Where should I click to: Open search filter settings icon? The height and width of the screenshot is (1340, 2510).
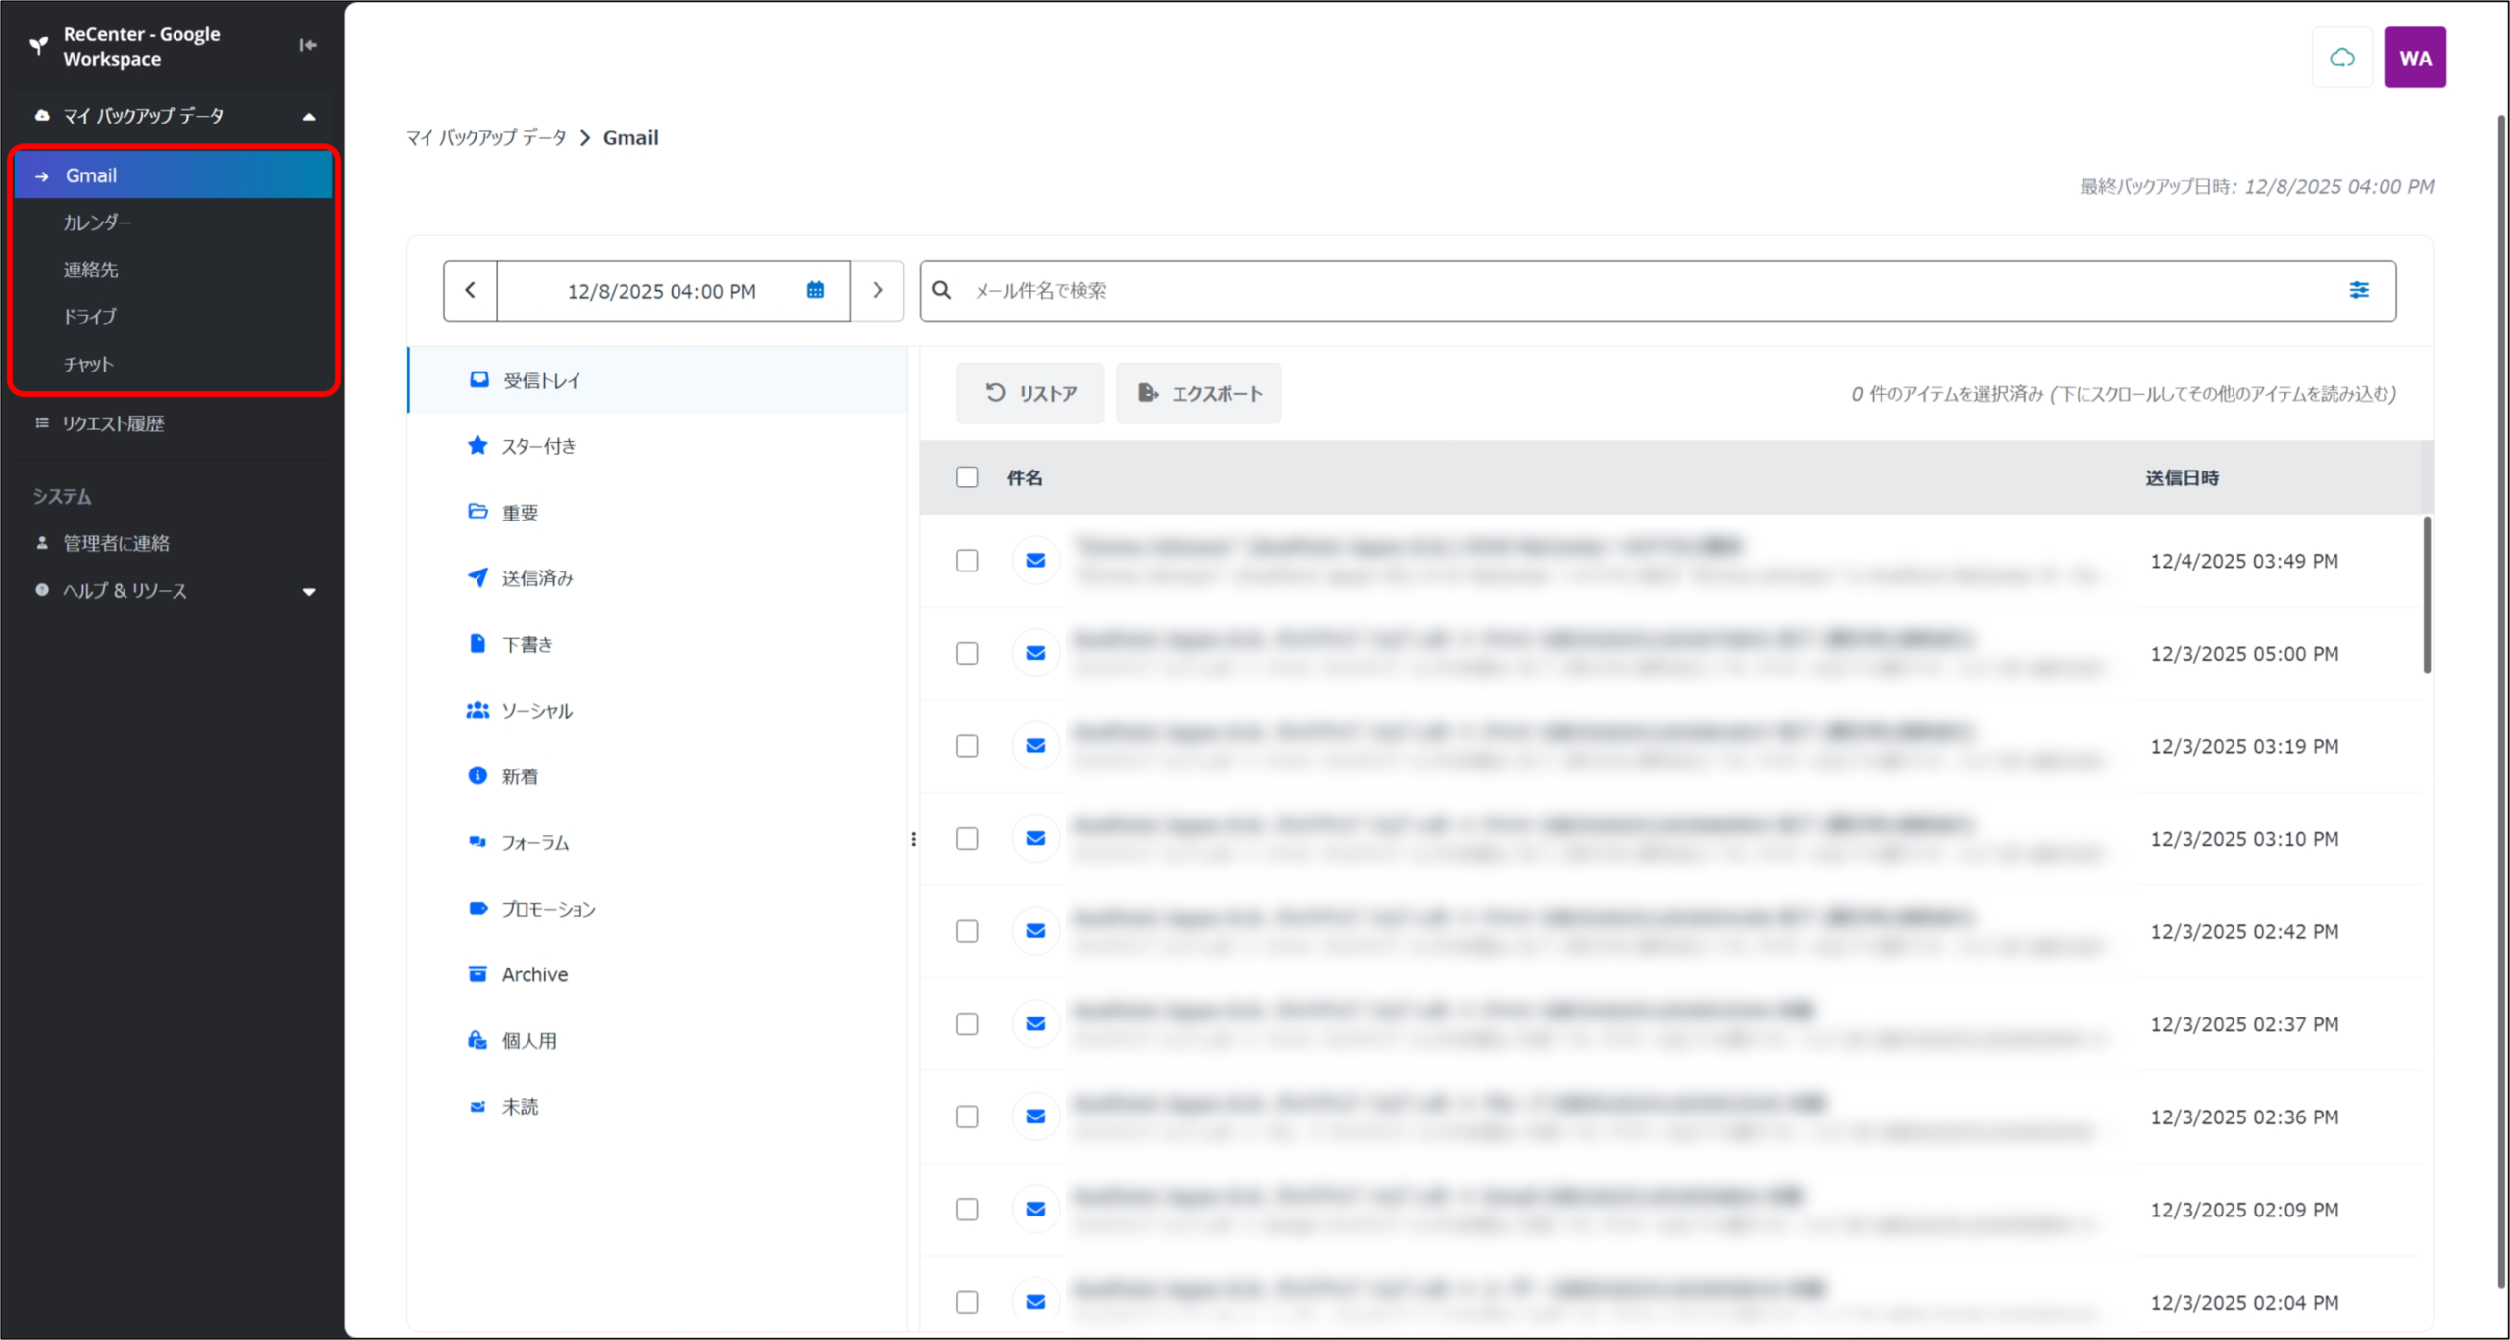2358,290
